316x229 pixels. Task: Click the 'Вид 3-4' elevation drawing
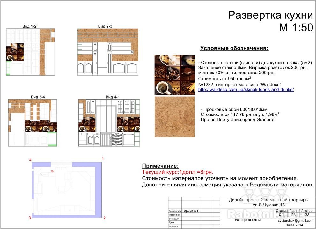(33, 123)
